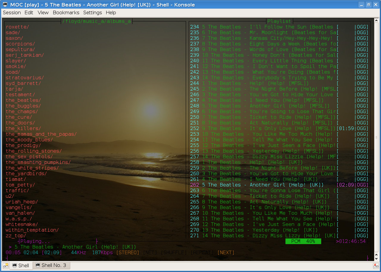The width and height of the screenshot is (381, 272).
Task: Click the Playlist panel title
Action: [x=279, y=21]
